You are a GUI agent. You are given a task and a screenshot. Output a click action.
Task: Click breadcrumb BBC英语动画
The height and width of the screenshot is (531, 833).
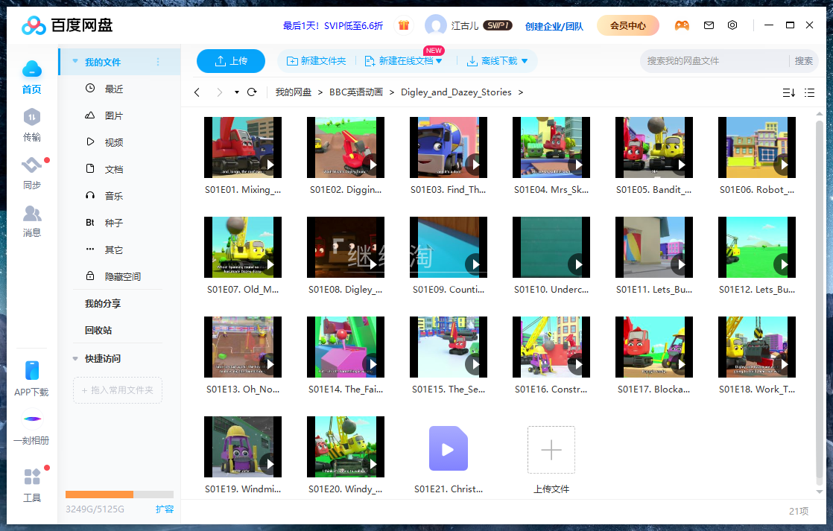pyautogui.click(x=356, y=92)
